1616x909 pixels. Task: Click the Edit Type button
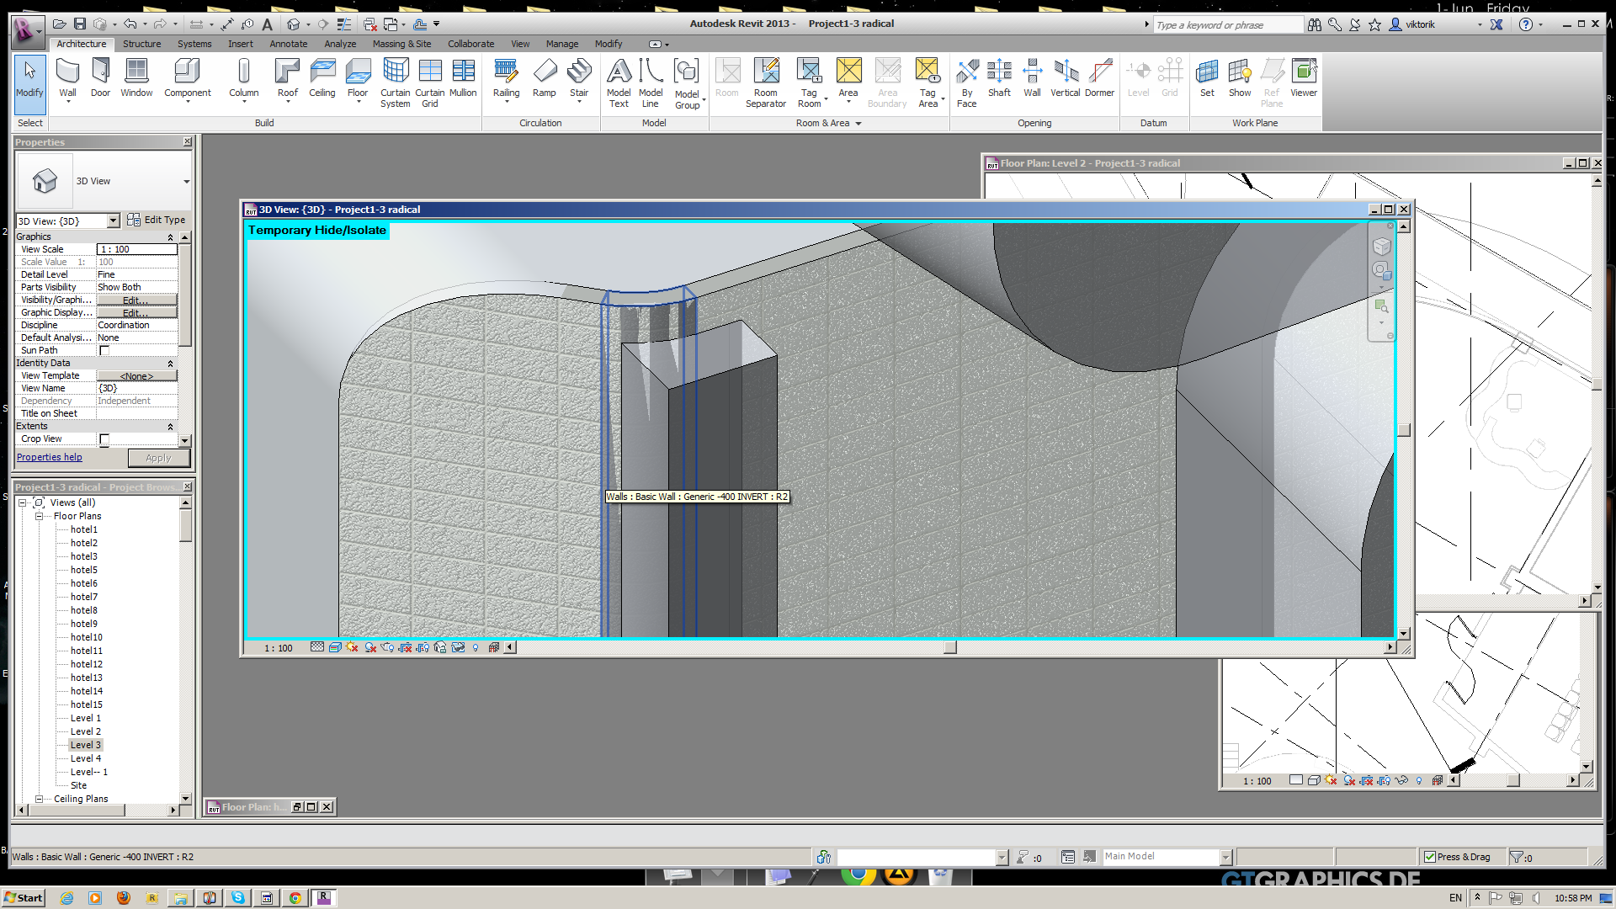point(157,220)
